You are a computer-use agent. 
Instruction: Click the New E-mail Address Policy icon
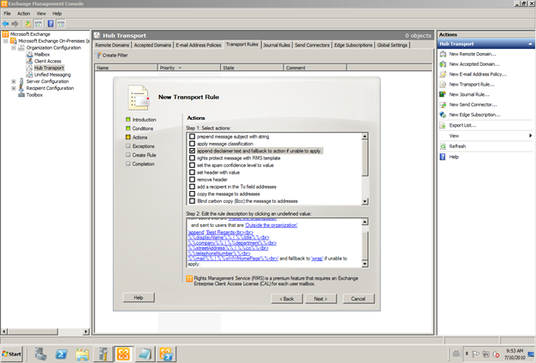(x=443, y=74)
